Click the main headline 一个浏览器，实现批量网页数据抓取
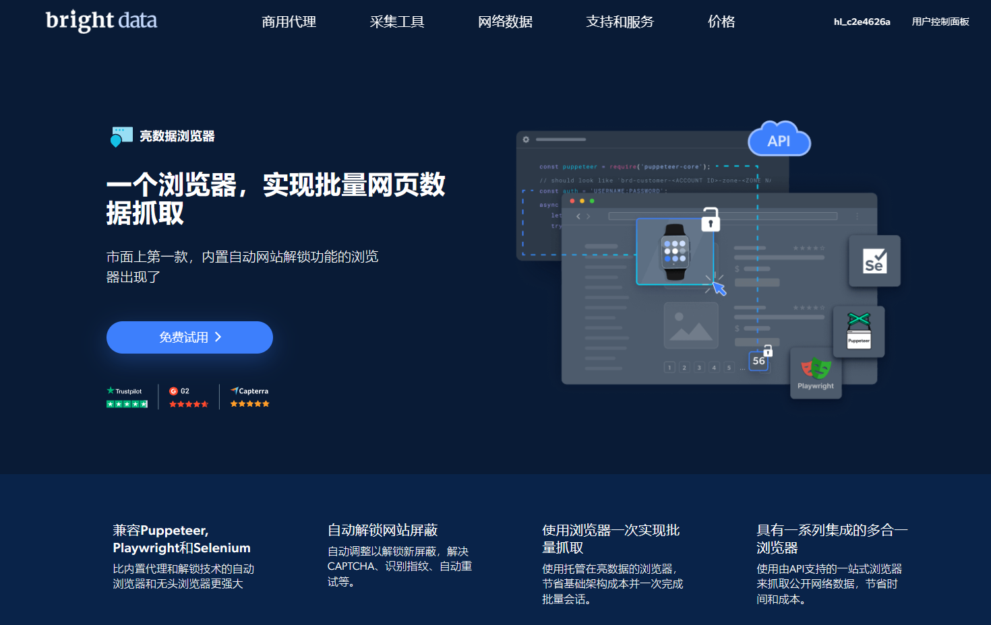The width and height of the screenshot is (991, 625). coord(276,199)
